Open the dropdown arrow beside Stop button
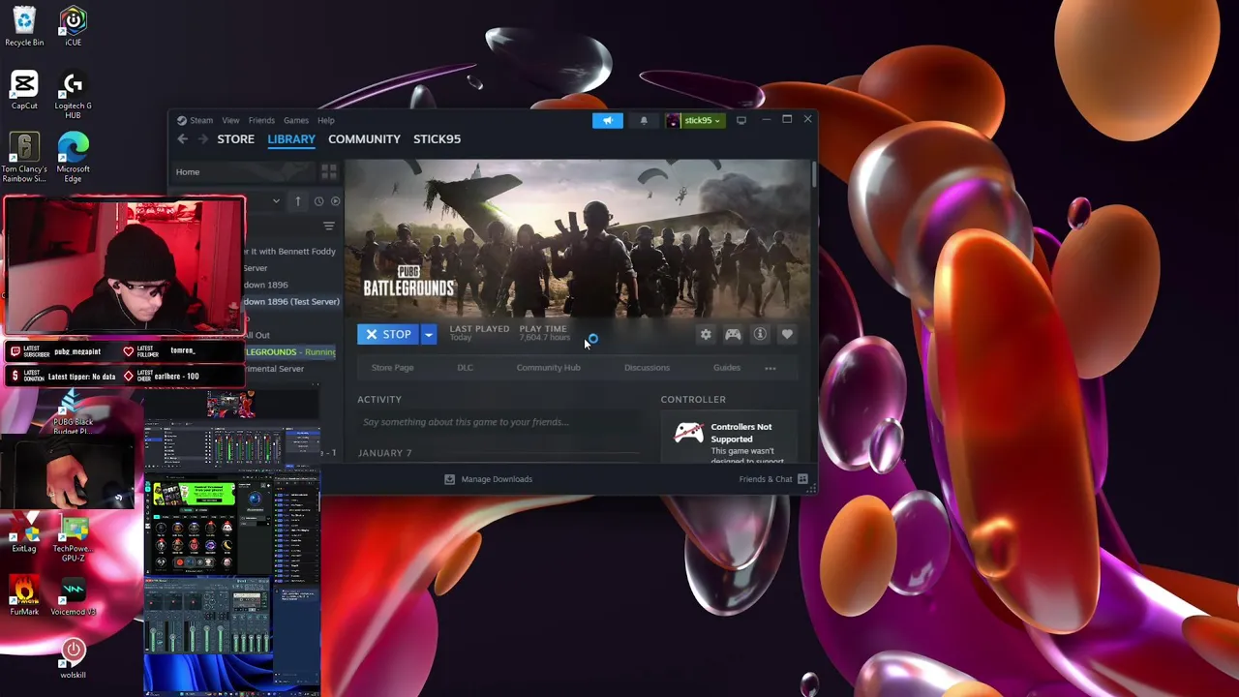This screenshot has height=697, width=1239. tap(428, 334)
